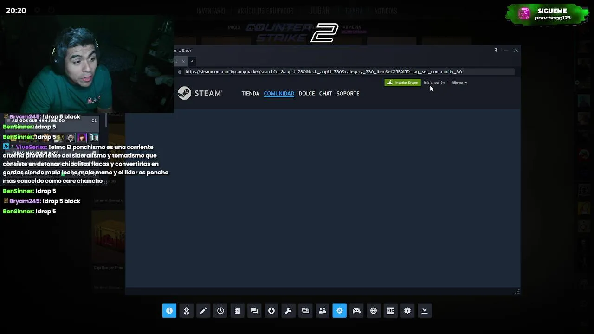
Task: Open the playtime clock icon
Action: [220, 311]
